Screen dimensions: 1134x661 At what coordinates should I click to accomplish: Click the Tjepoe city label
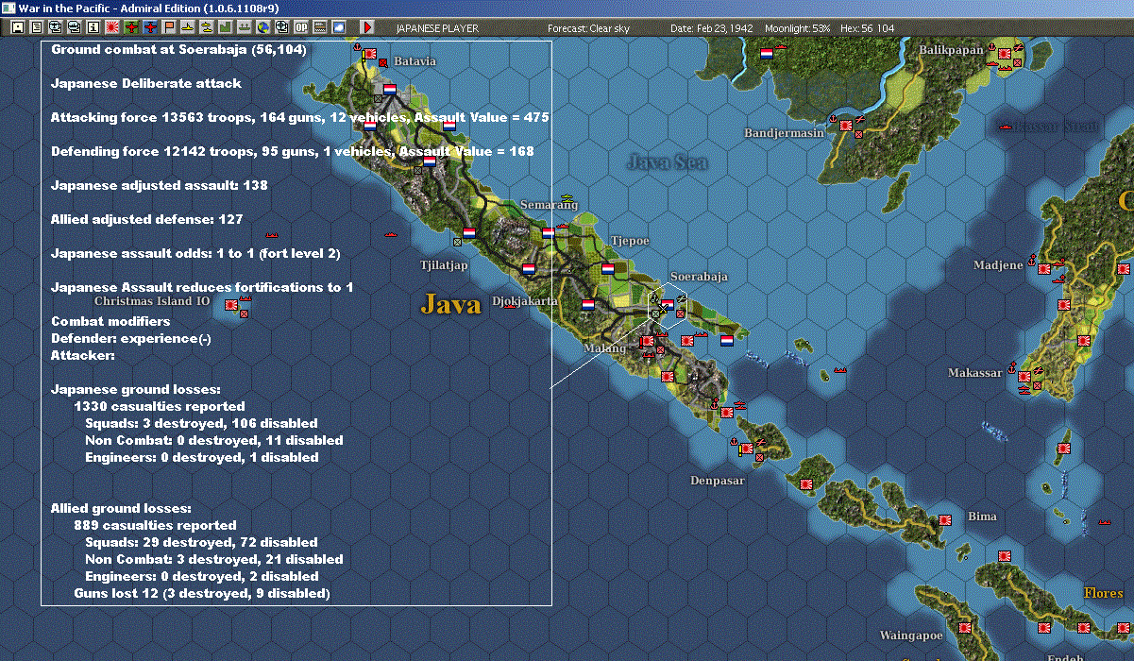tap(630, 241)
